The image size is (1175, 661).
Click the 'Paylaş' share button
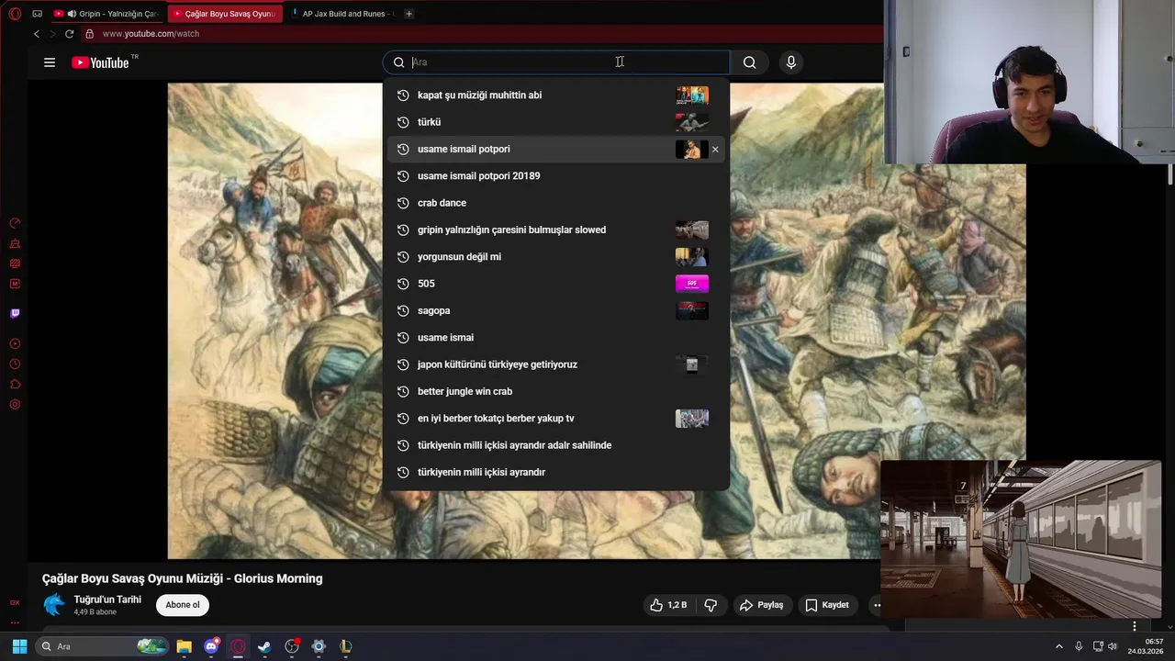click(761, 605)
